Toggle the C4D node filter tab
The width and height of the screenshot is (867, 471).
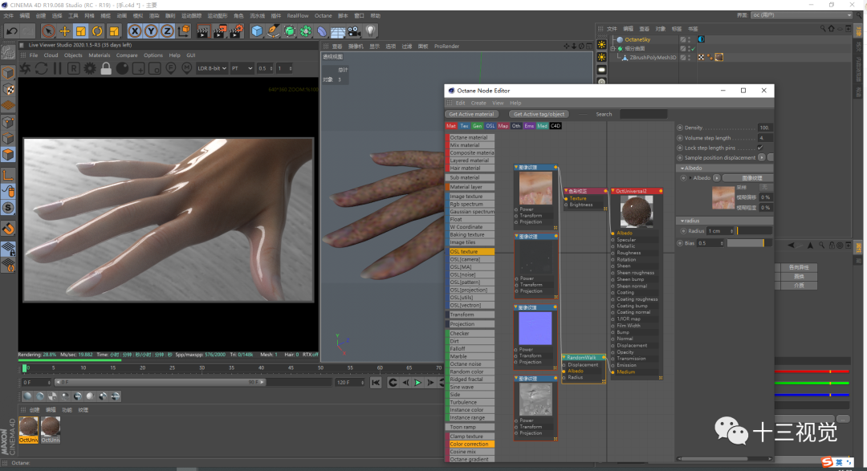[x=556, y=126]
